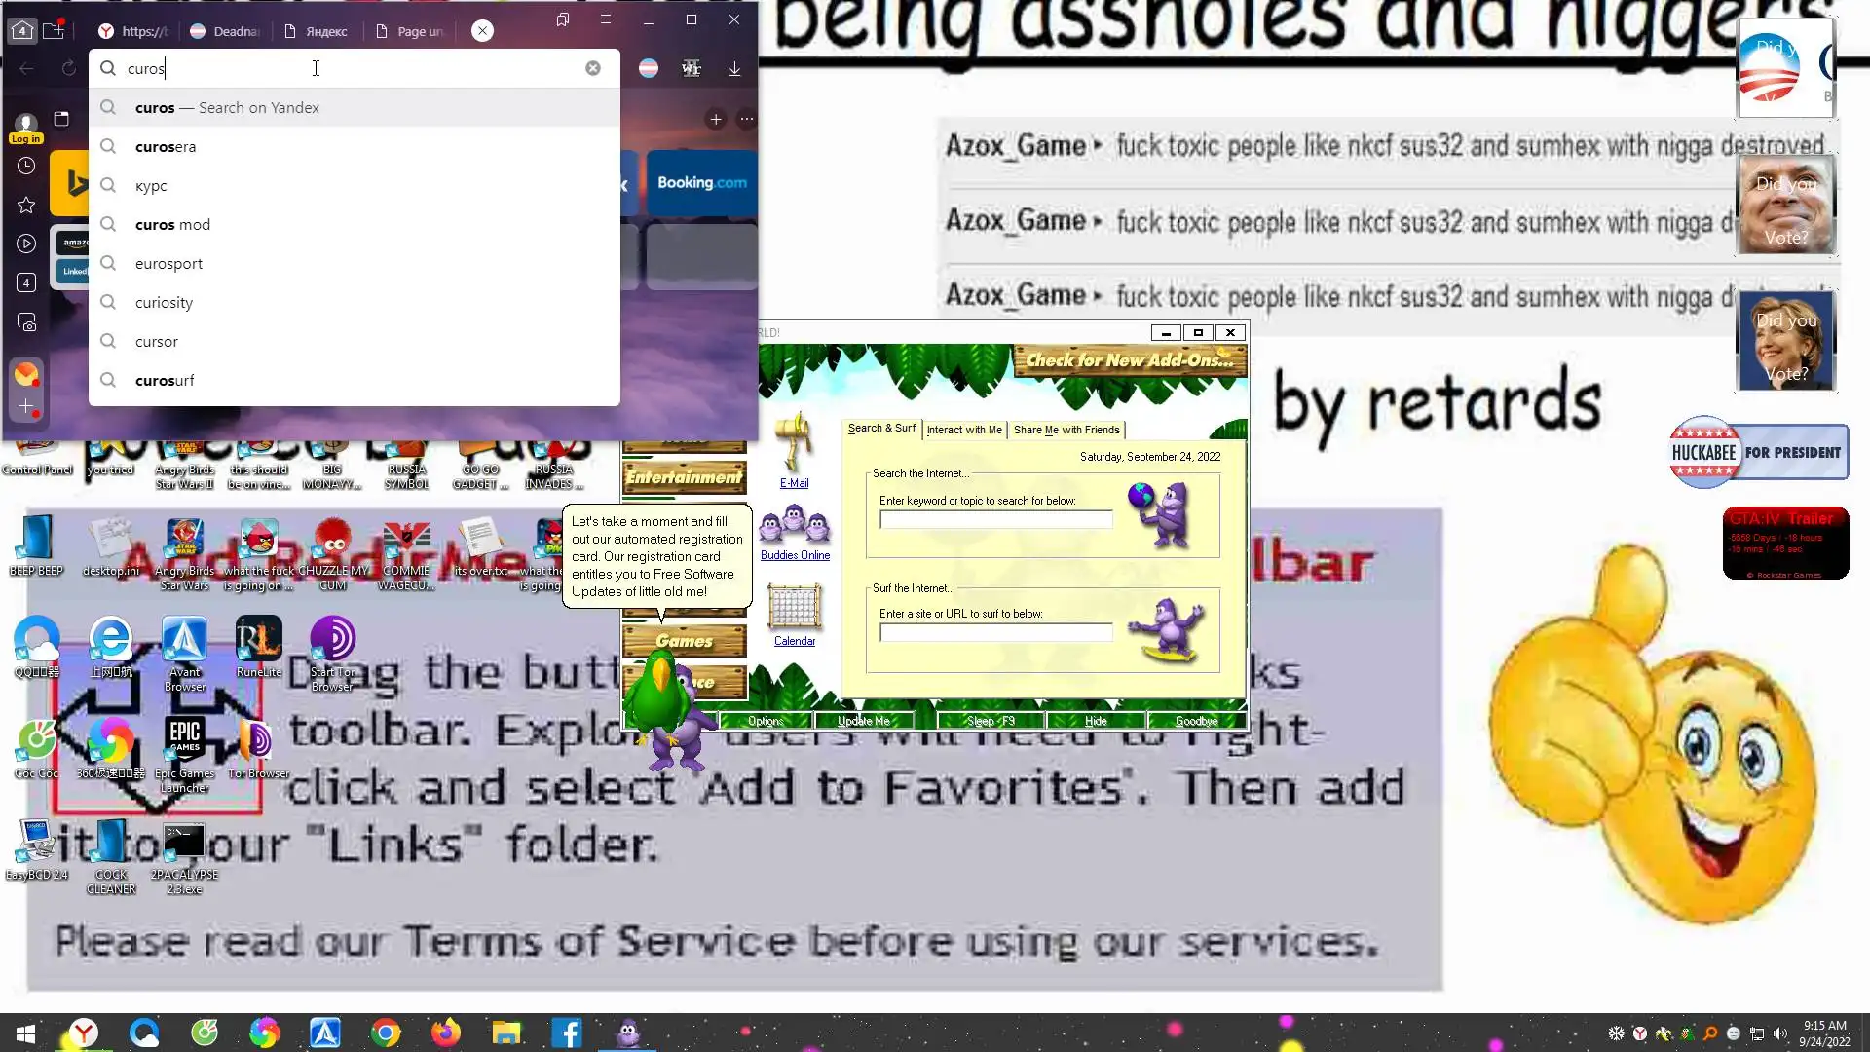Click the E-Mail mailbox icon in BonziBuddy
This screenshot has width=1870, height=1052.
(x=794, y=443)
